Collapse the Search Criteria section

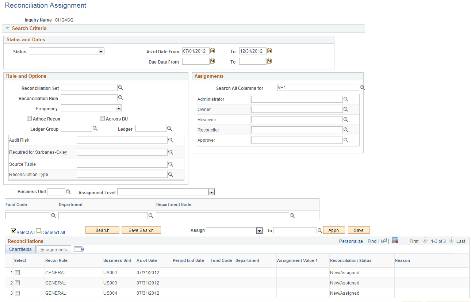click(x=8, y=28)
